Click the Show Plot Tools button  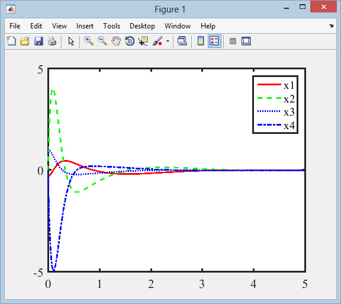point(246,41)
